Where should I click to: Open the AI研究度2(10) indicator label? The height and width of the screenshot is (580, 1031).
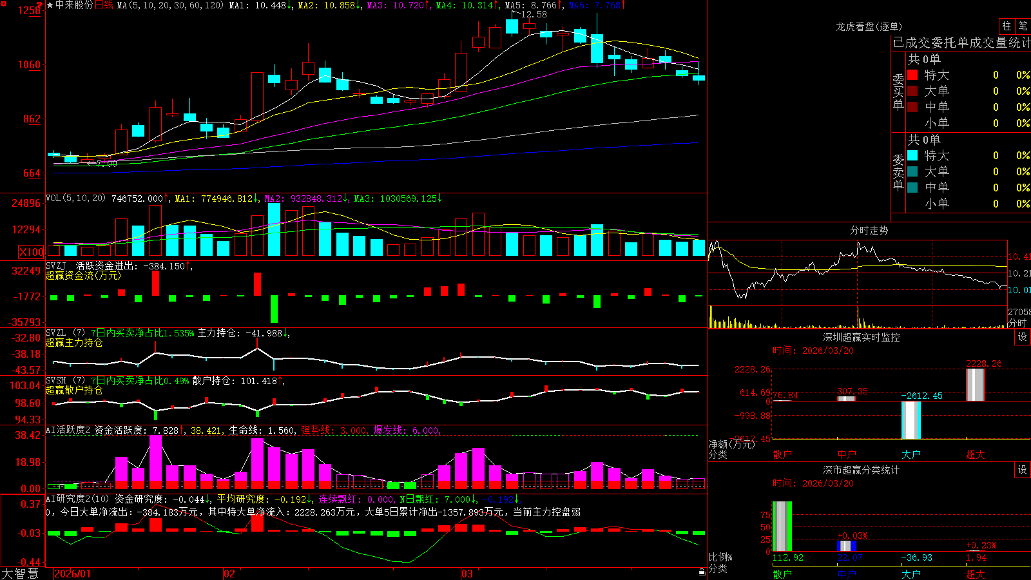[x=77, y=499]
